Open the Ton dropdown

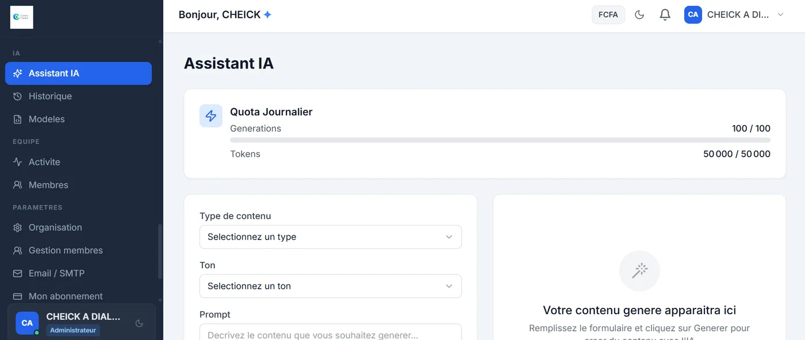coord(331,286)
